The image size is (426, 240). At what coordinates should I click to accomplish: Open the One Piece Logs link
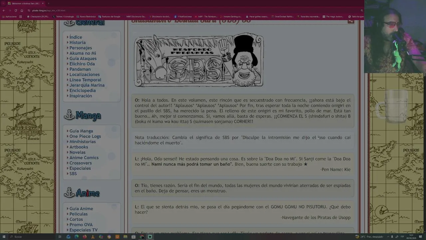[85, 136]
